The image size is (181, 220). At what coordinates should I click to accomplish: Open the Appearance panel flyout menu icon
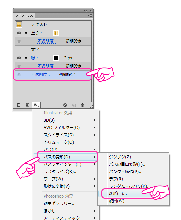tap(90, 15)
